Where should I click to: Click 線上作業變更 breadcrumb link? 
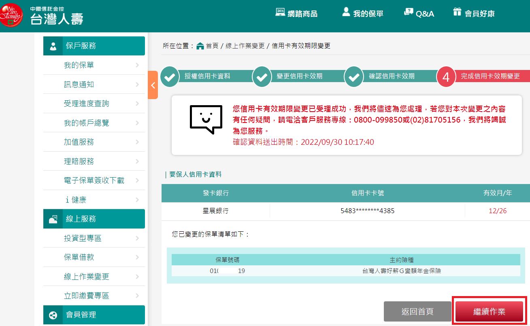[245, 46]
